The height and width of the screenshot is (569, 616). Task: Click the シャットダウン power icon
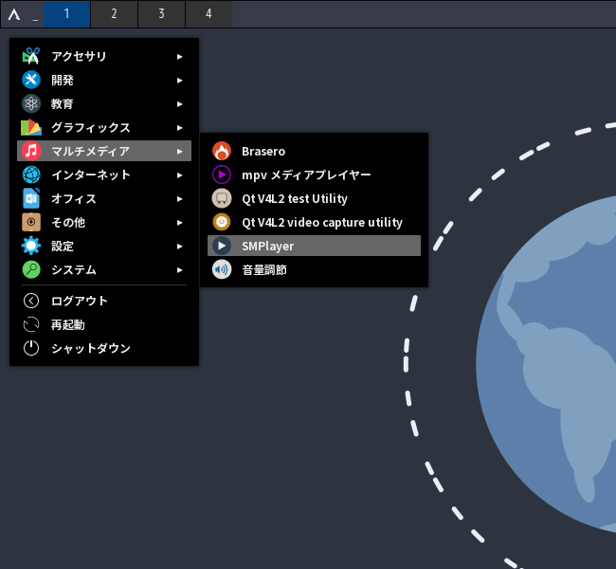(31, 348)
